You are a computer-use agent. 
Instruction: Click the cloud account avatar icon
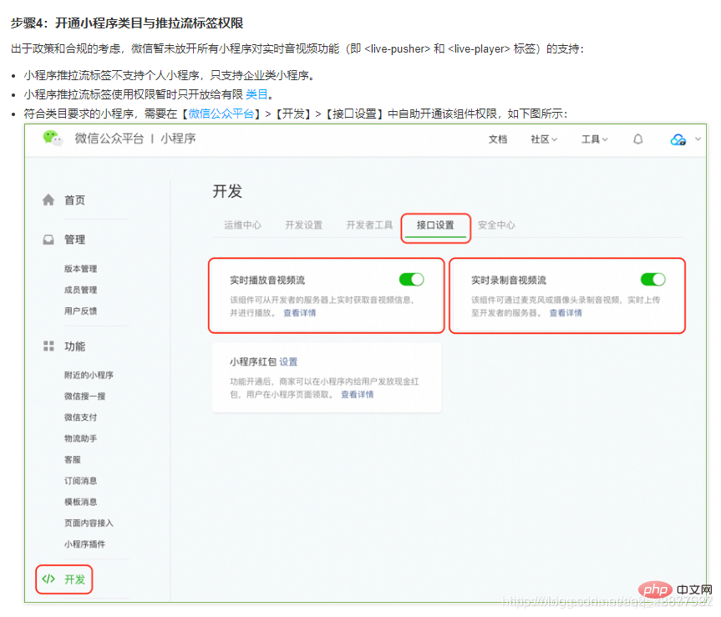678,139
